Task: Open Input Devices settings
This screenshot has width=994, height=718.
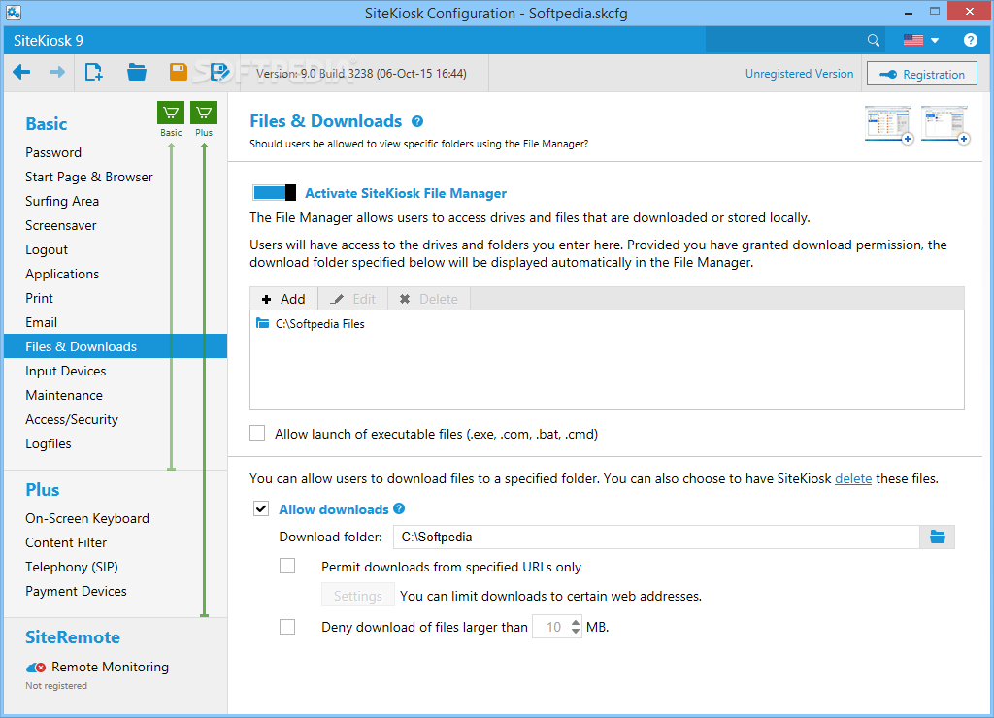Action: [65, 371]
